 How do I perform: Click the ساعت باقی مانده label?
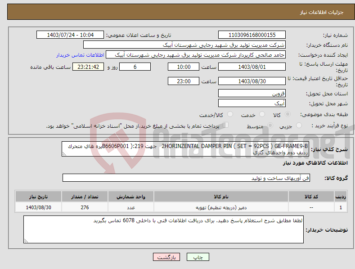click(x=50, y=67)
